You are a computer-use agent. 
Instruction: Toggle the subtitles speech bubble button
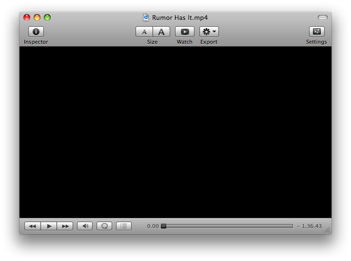coord(104,226)
